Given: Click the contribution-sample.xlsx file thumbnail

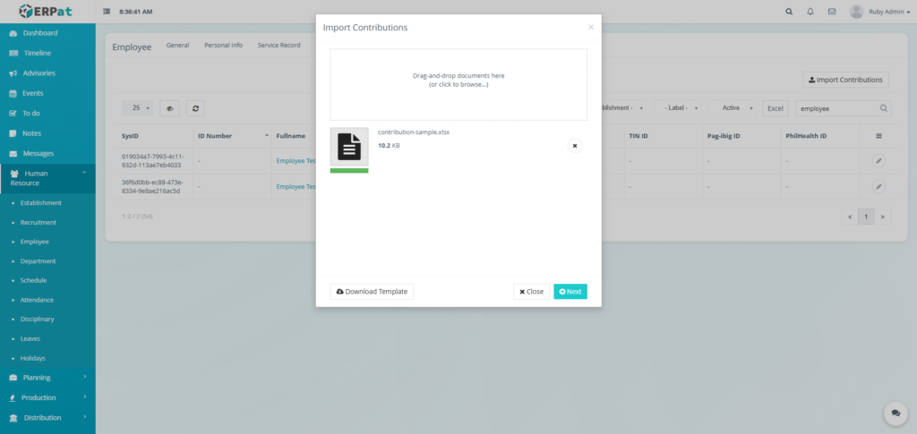Looking at the screenshot, I should [x=349, y=147].
